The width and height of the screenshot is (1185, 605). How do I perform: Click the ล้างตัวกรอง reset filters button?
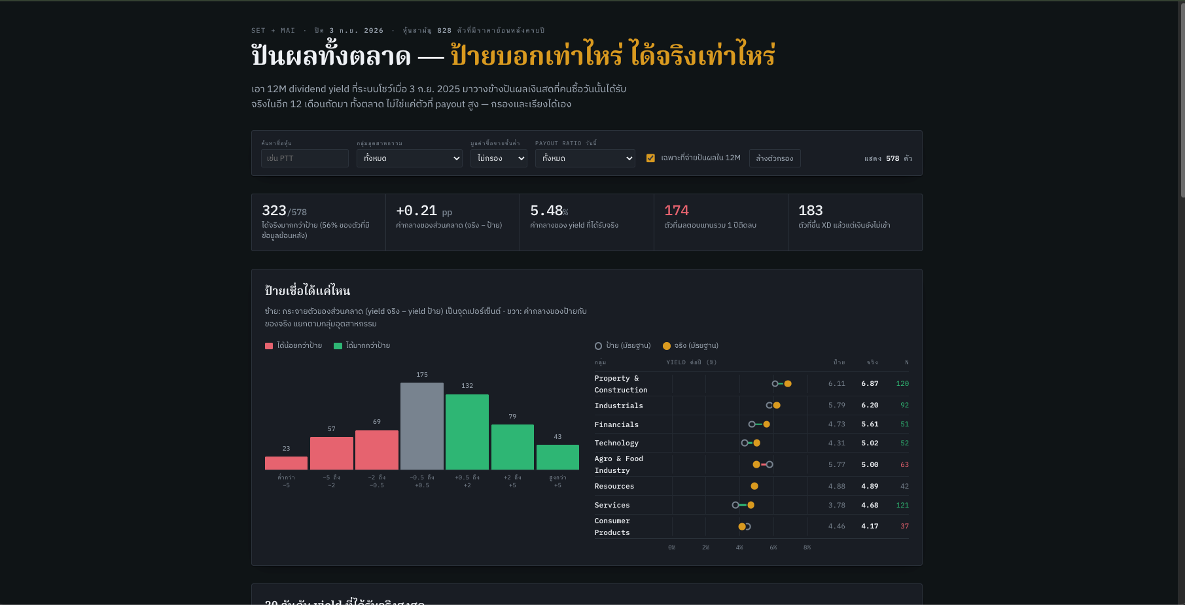point(775,158)
